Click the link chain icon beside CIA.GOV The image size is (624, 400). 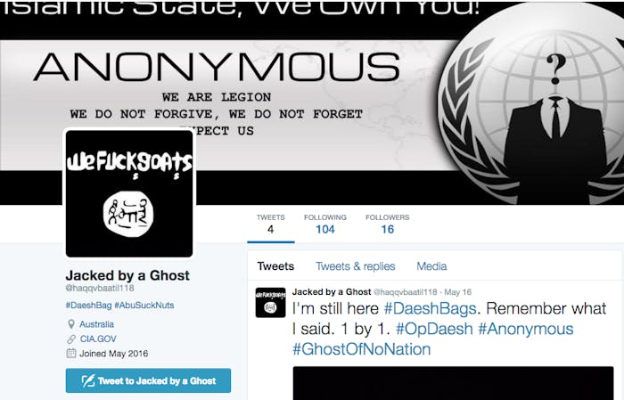pos(71,339)
